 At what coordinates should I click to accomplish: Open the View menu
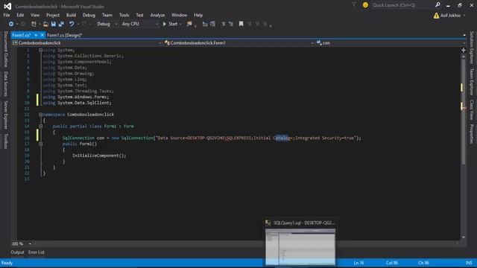(x=35, y=15)
